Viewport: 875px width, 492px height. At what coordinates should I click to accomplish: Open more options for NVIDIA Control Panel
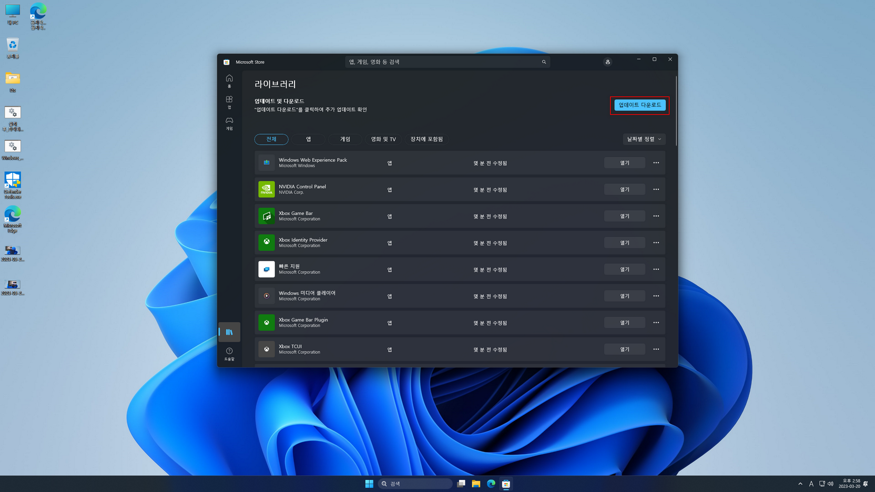pos(656,189)
